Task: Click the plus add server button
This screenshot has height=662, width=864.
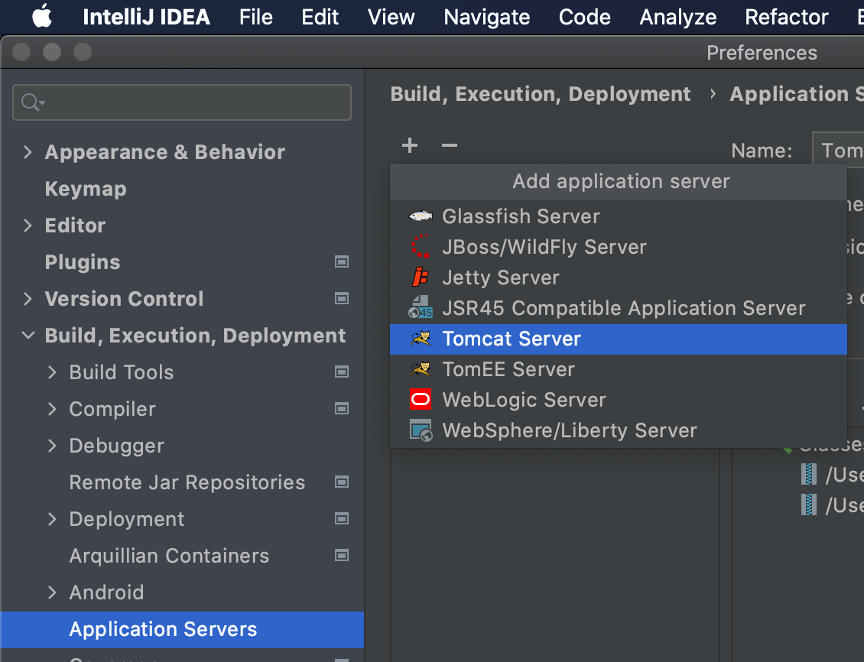Action: click(409, 145)
